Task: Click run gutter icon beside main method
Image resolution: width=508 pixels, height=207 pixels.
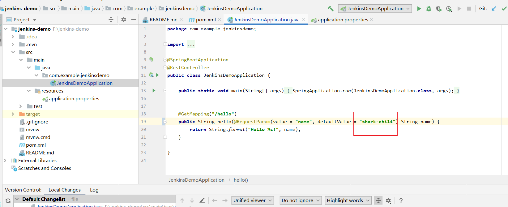Action: [154, 91]
